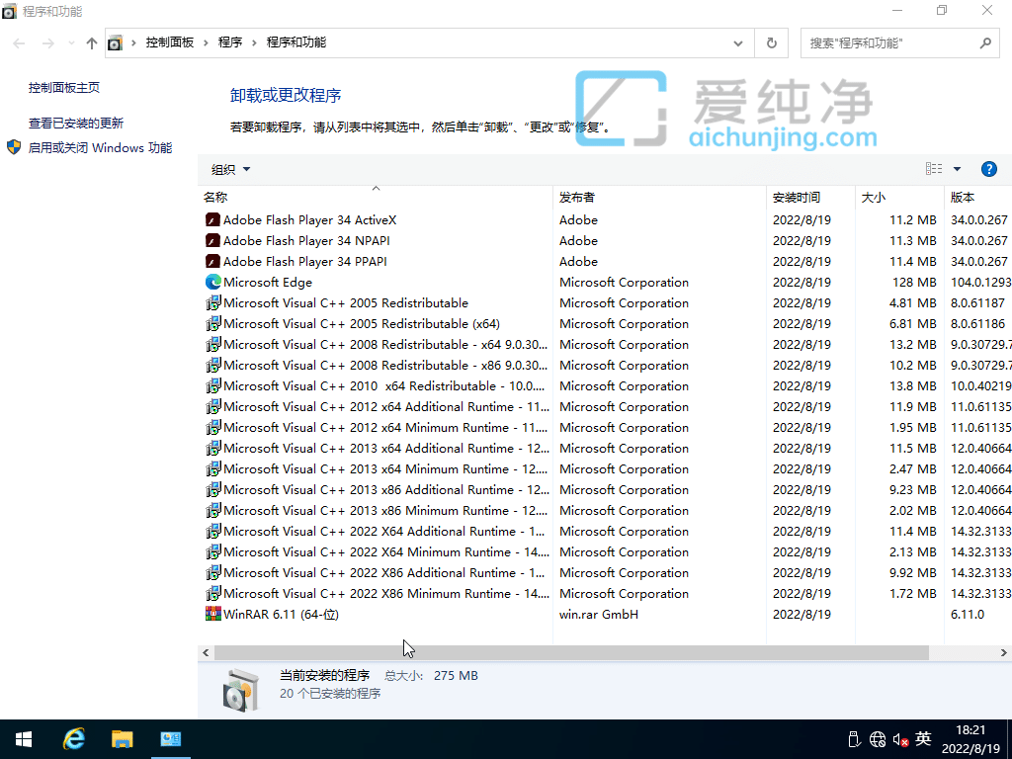Click Visual C++ 2013 x64 Minimum Runtime icon

click(x=213, y=468)
